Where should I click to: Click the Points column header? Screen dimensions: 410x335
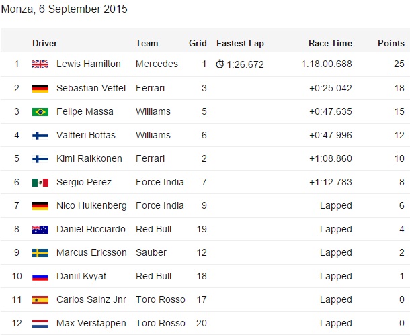pyautogui.click(x=391, y=43)
